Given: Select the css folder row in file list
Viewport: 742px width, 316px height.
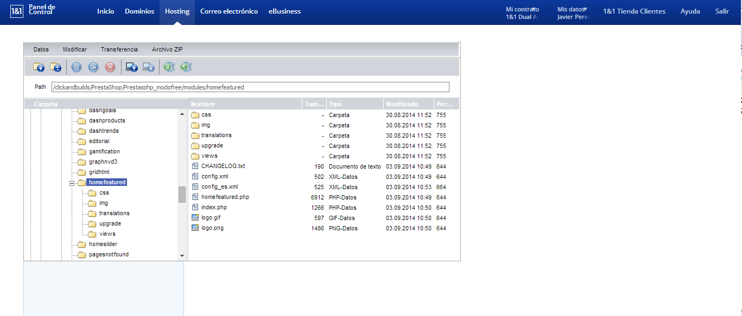Looking at the screenshot, I should tap(324, 115).
